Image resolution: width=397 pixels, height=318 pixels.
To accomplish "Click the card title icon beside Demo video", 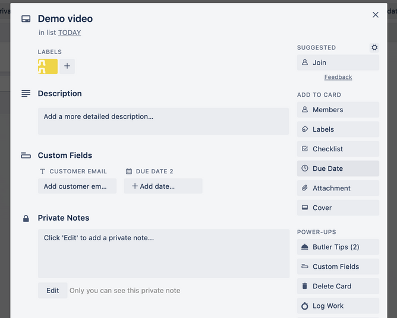I will [26, 19].
